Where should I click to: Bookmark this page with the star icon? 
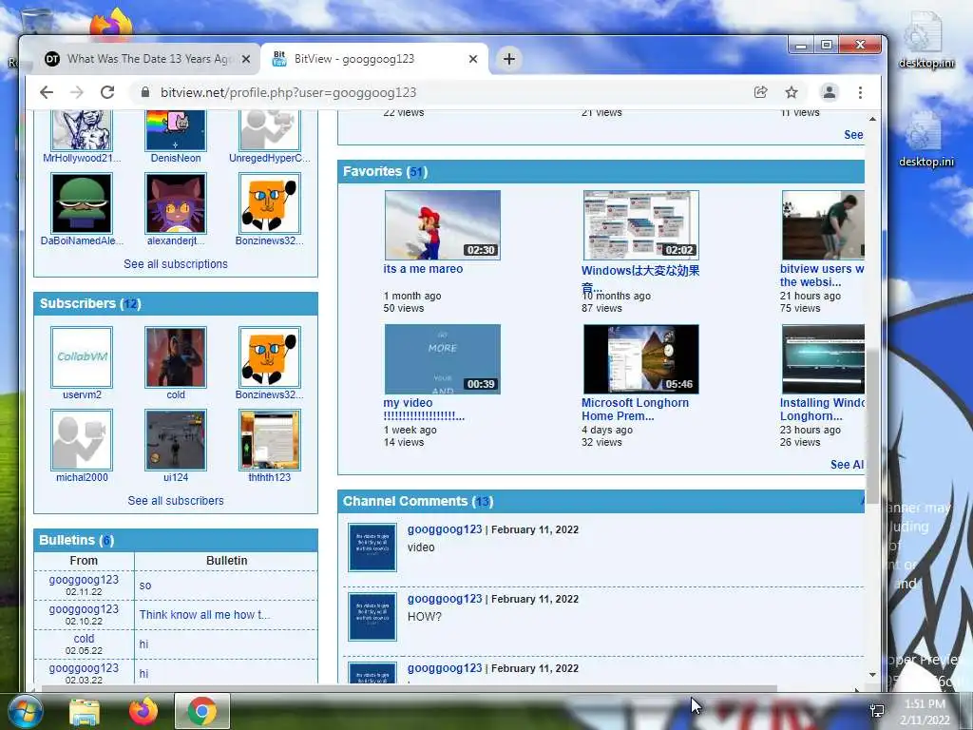(x=792, y=92)
